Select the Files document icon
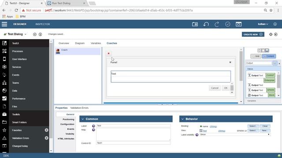 [x=4, y=106]
